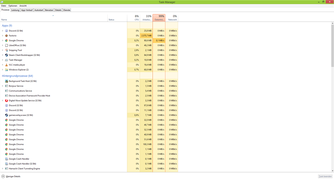334x180 pixels.
Task: Click the Communications Service icon
Action: [7, 91]
